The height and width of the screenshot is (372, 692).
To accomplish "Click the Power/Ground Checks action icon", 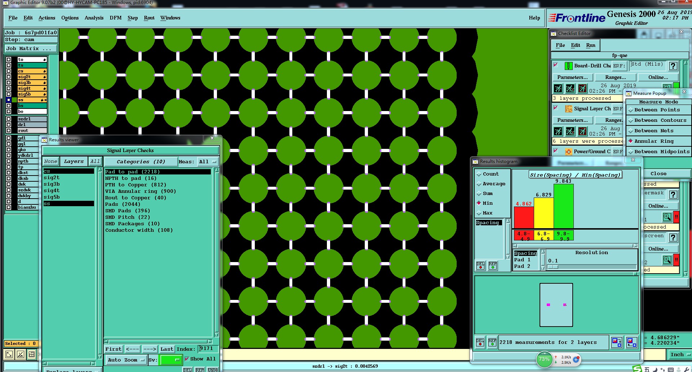I will coord(568,152).
